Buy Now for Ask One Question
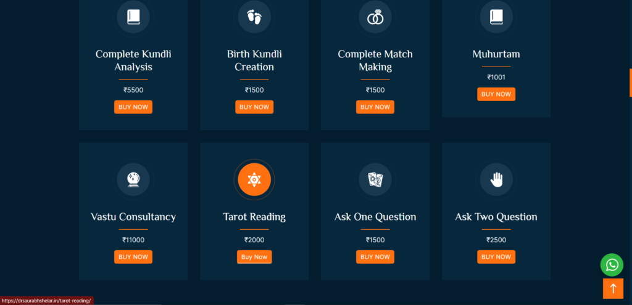 click(x=375, y=257)
